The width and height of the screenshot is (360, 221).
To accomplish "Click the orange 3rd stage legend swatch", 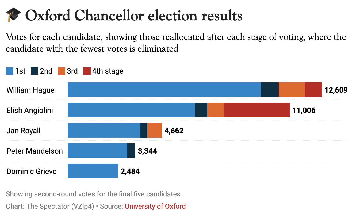I will click(x=61, y=71).
